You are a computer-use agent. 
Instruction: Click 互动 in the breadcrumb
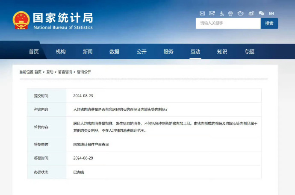click(x=50, y=72)
